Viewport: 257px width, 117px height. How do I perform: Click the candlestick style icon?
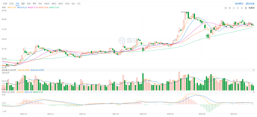246,8
